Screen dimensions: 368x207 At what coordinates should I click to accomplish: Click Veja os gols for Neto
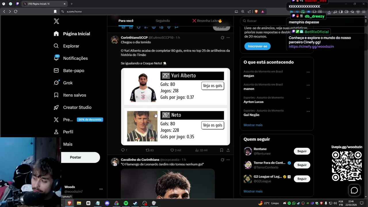[212, 125]
